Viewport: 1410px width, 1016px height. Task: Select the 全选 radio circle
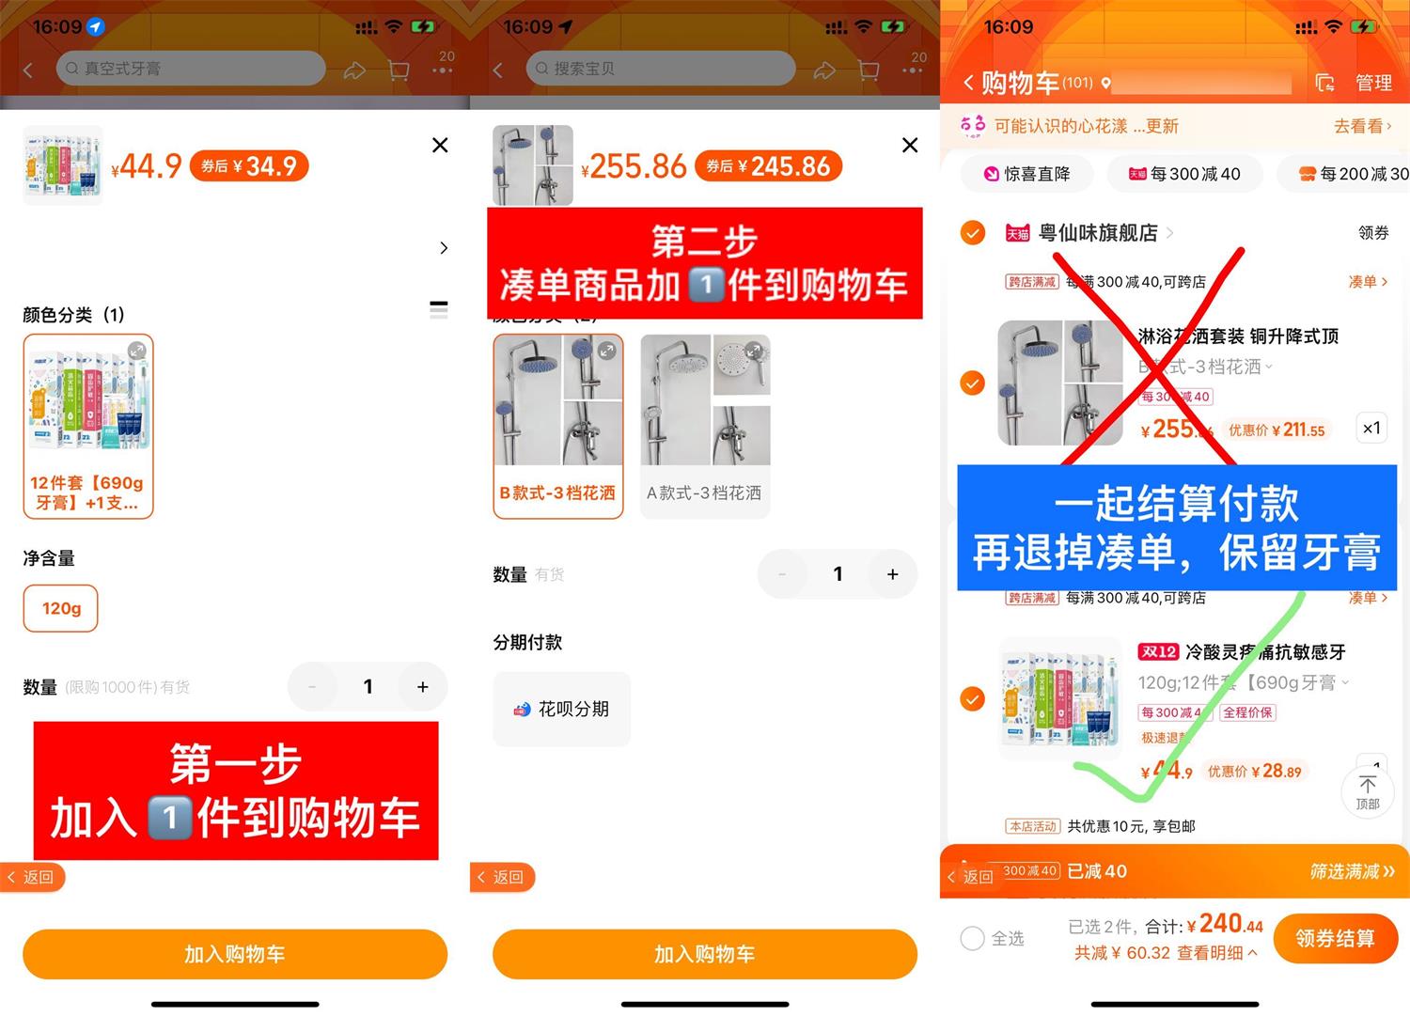973,938
